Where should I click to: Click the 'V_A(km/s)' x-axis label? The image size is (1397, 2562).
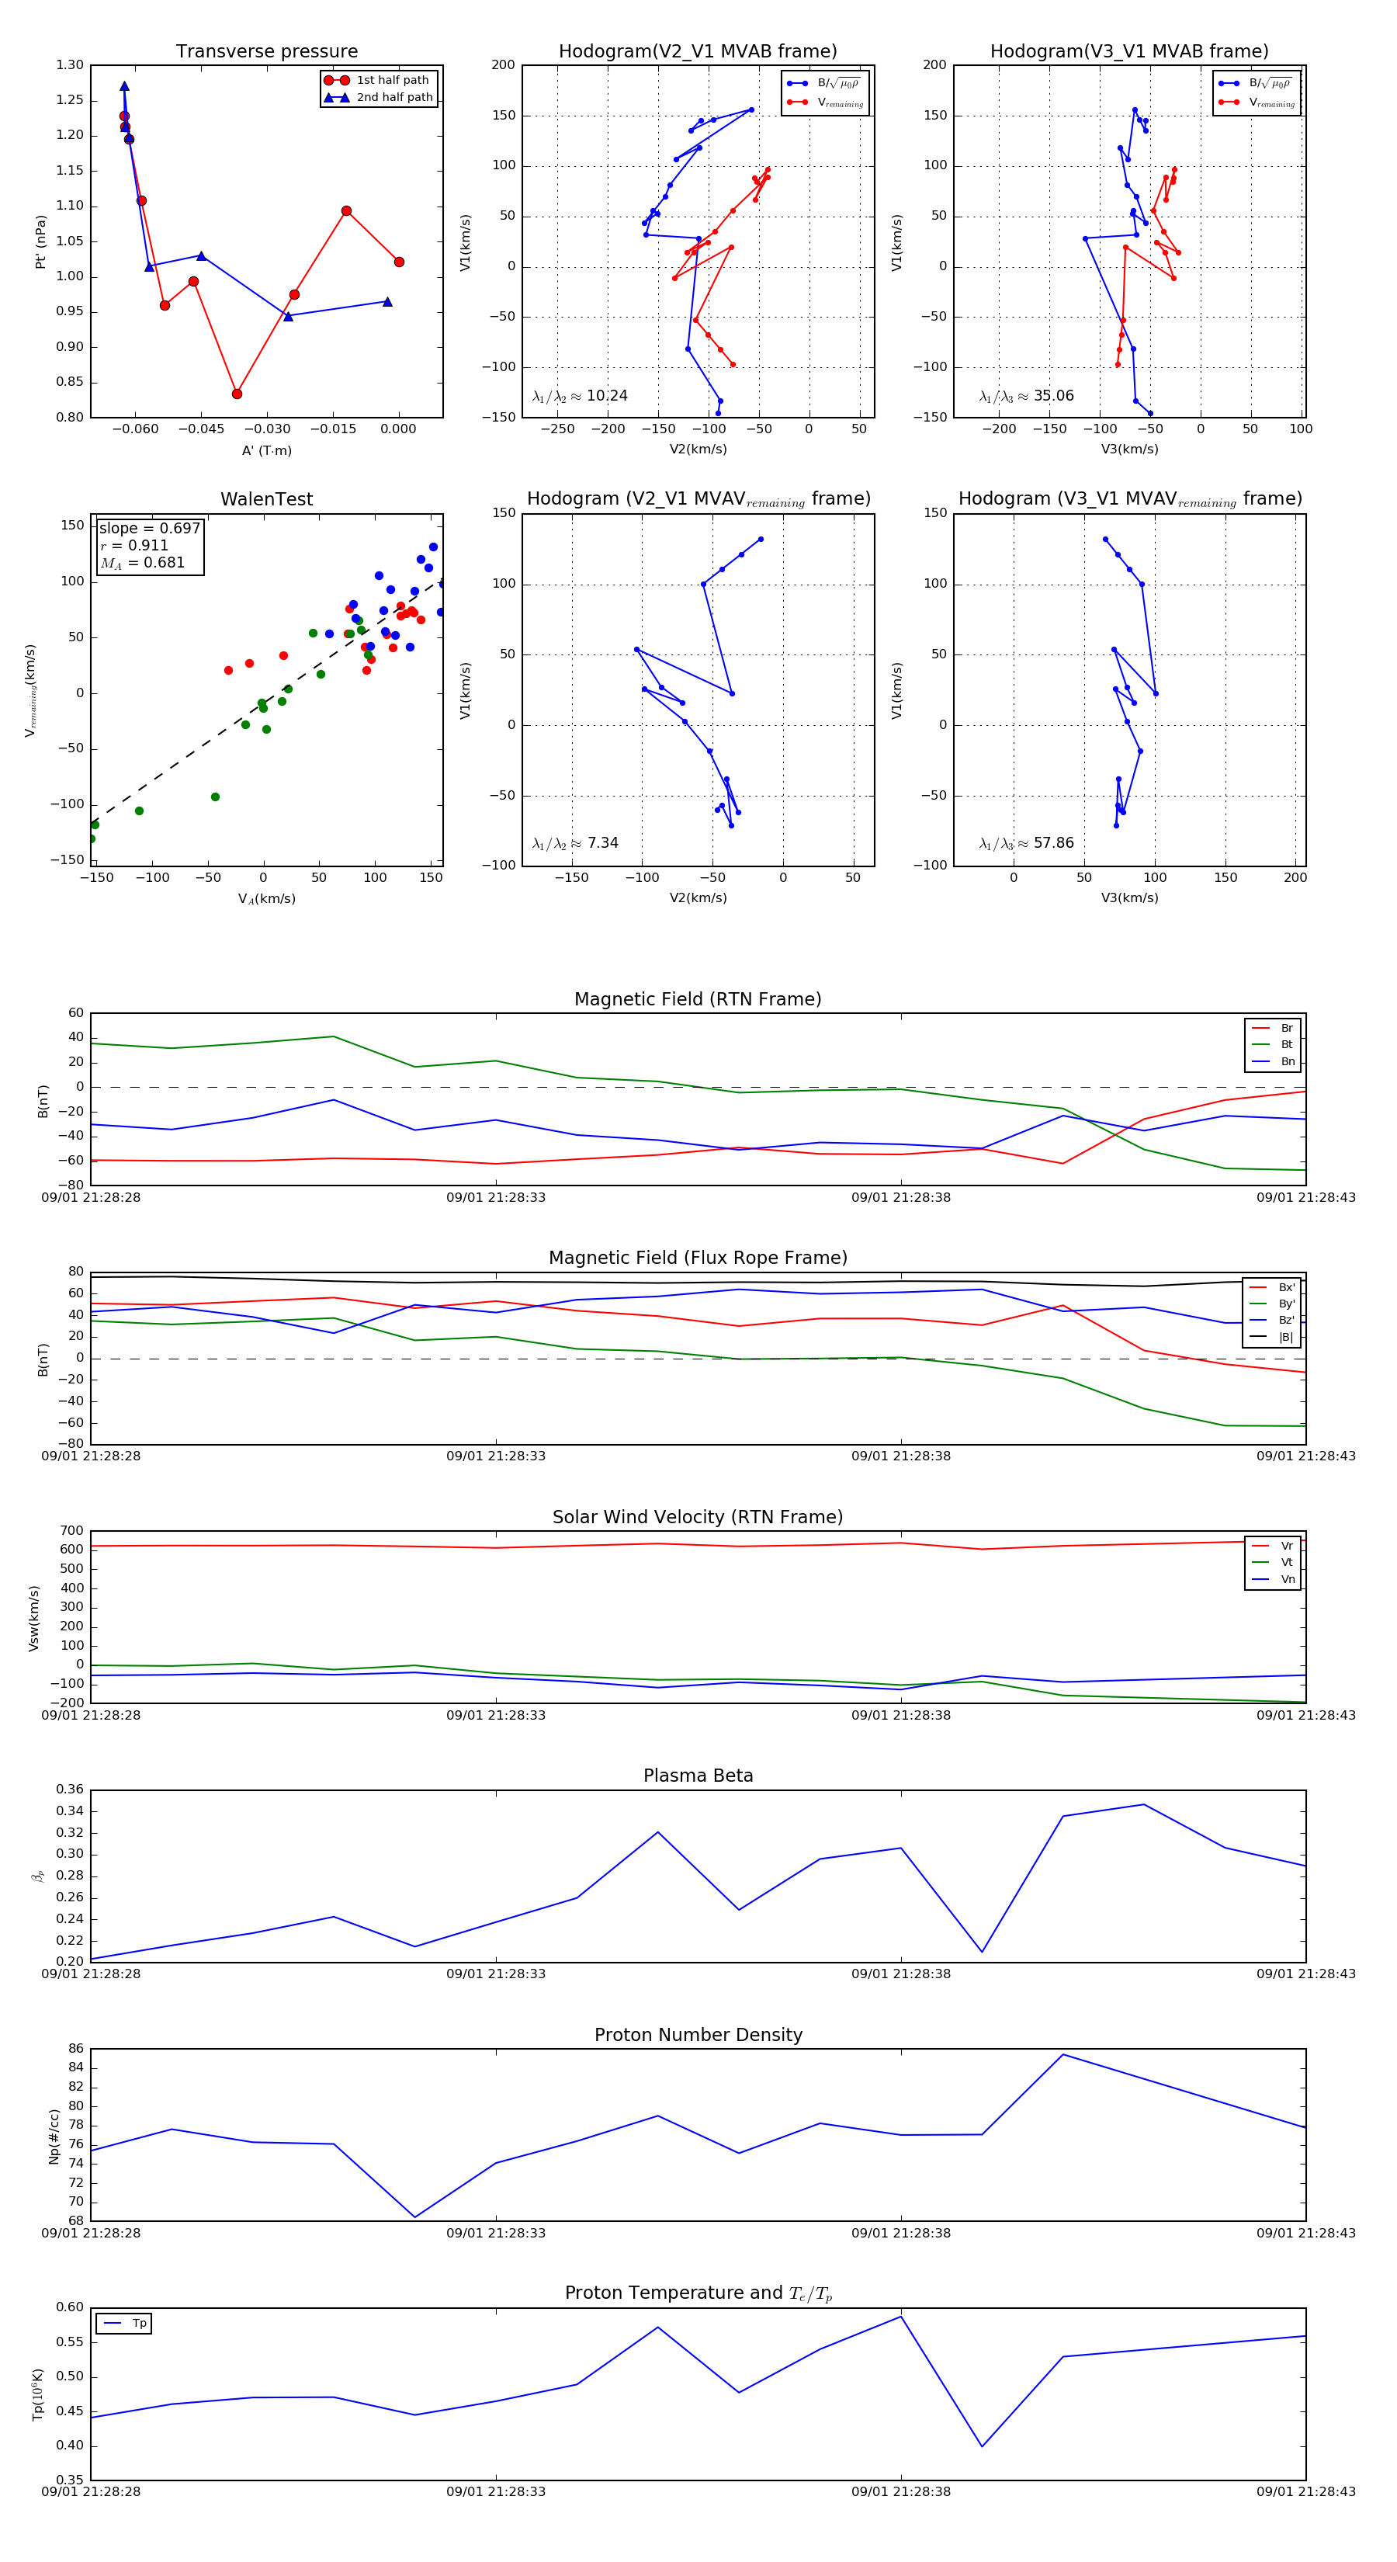coord(266,899)
